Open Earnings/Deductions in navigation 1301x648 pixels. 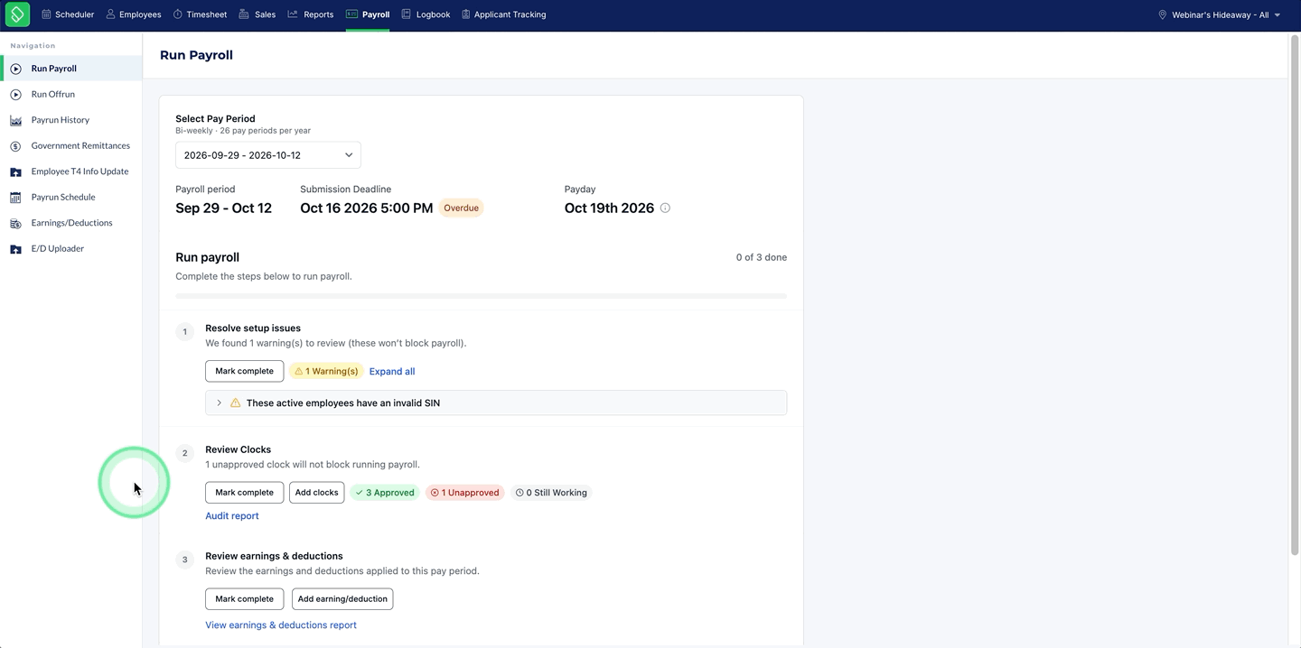(71, 223)
